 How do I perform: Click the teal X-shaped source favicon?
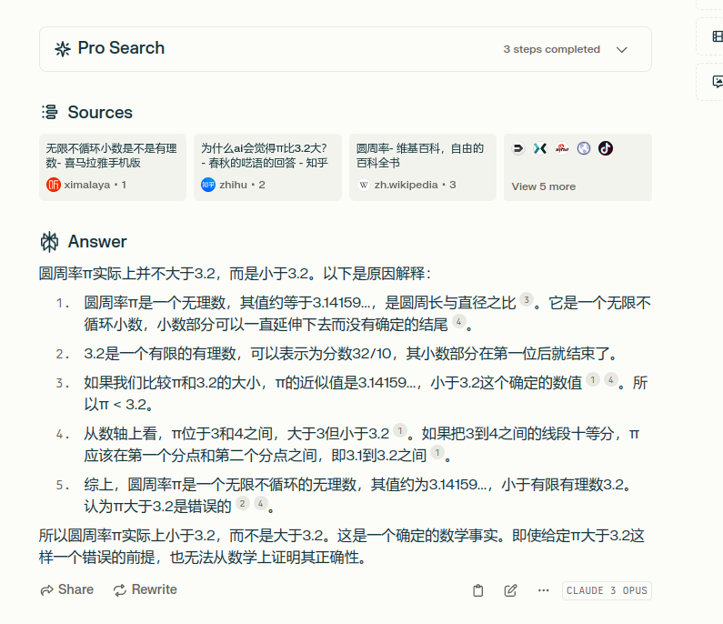click(540, 148)
